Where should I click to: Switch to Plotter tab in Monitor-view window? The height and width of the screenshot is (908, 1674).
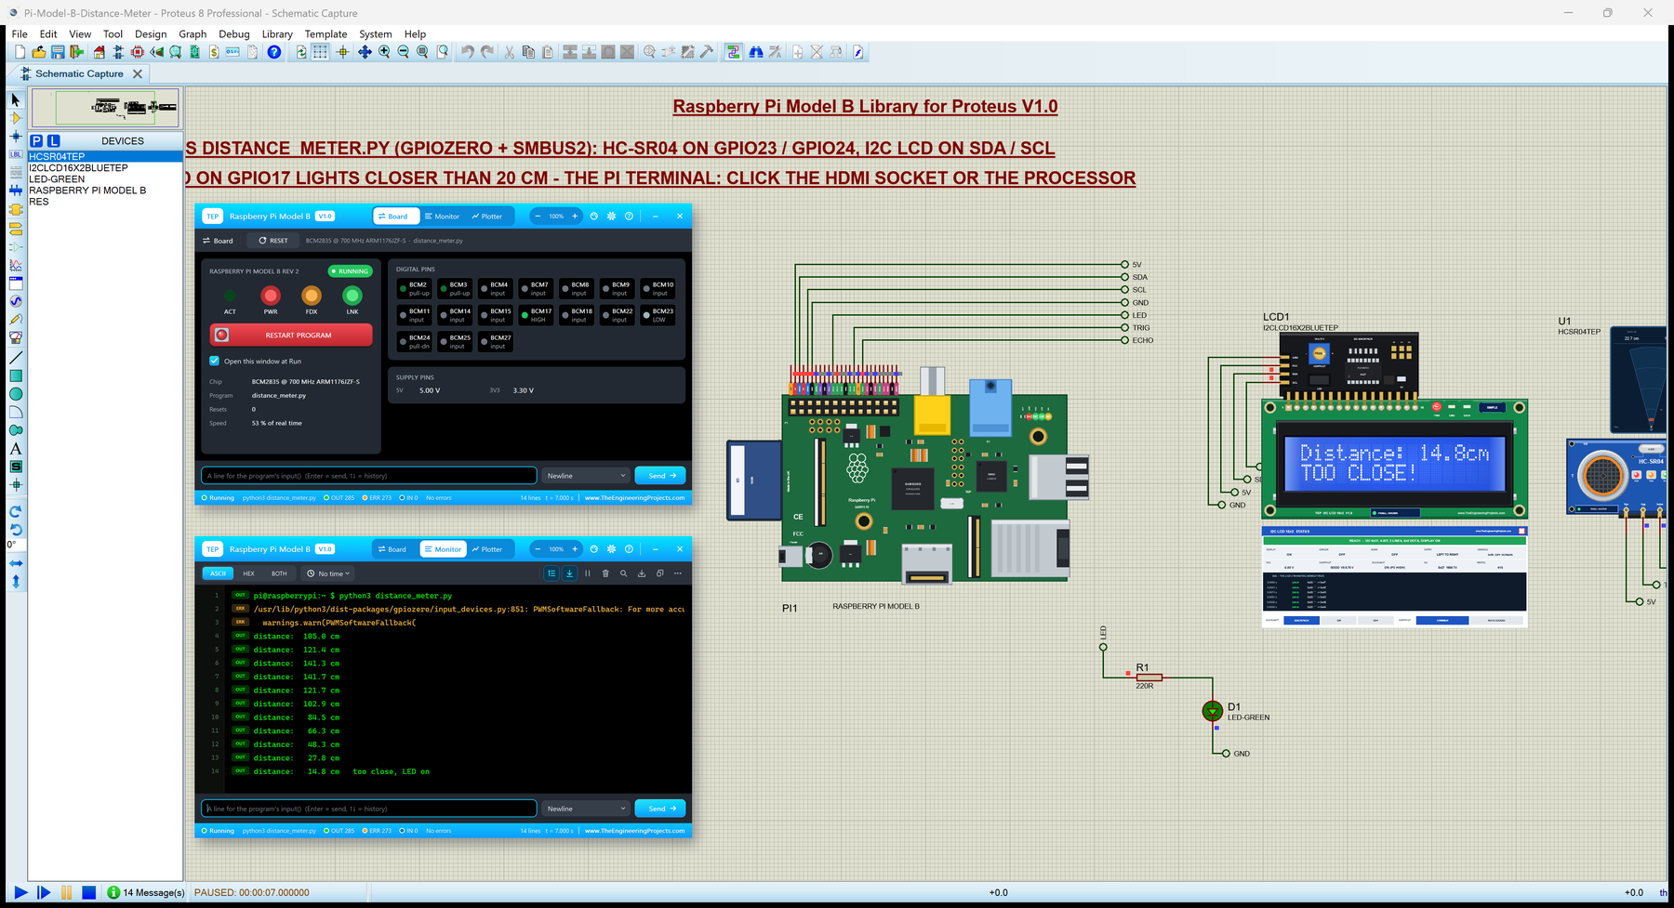pyautogui.click(x=486, y=549)
